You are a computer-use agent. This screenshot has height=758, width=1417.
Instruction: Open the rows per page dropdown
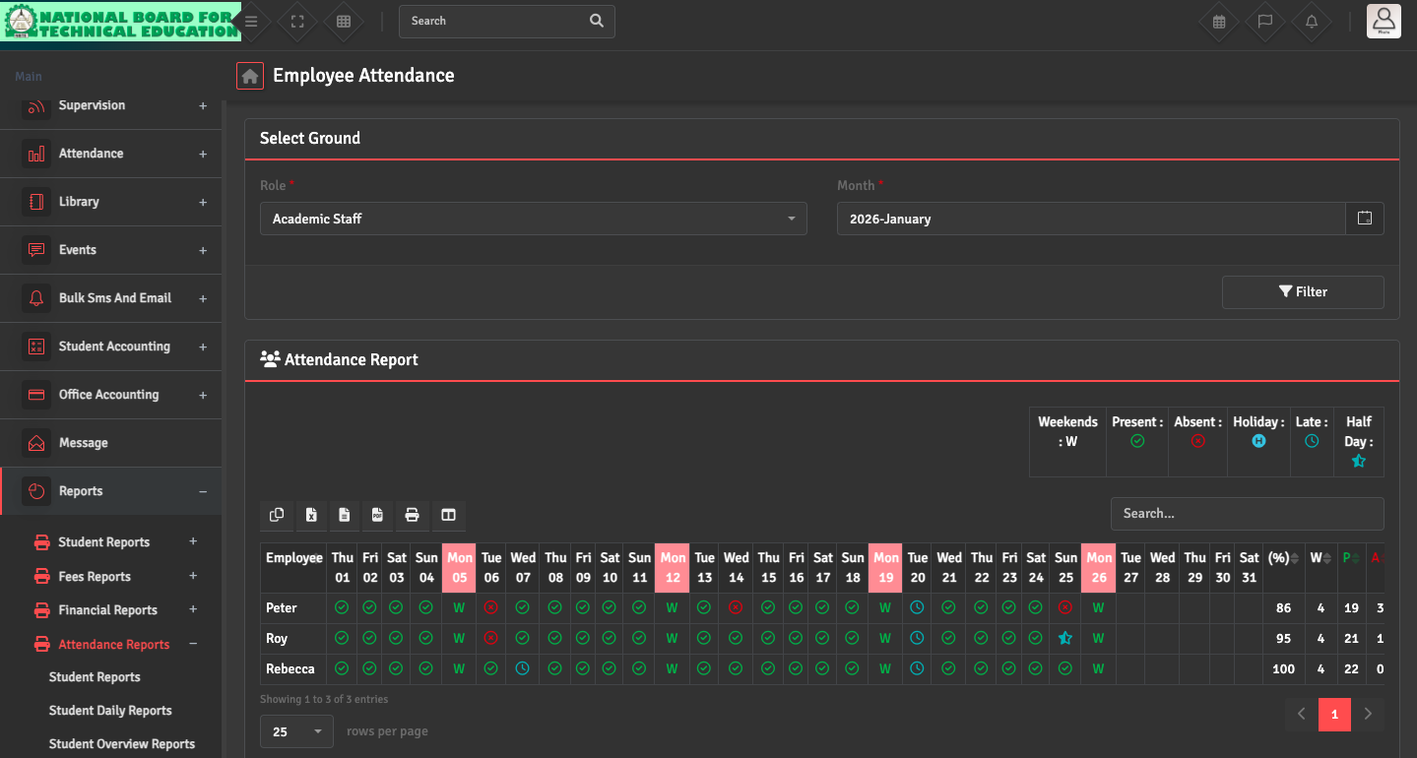tap(296, 731)
